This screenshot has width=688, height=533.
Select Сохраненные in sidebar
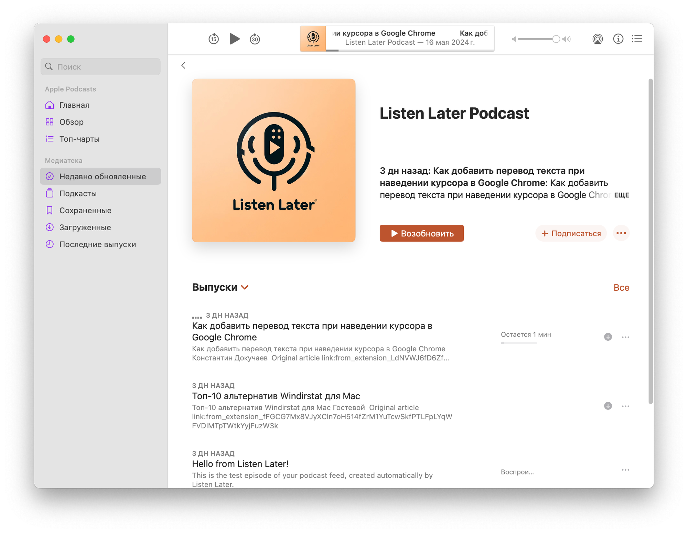tap(85, 211)
